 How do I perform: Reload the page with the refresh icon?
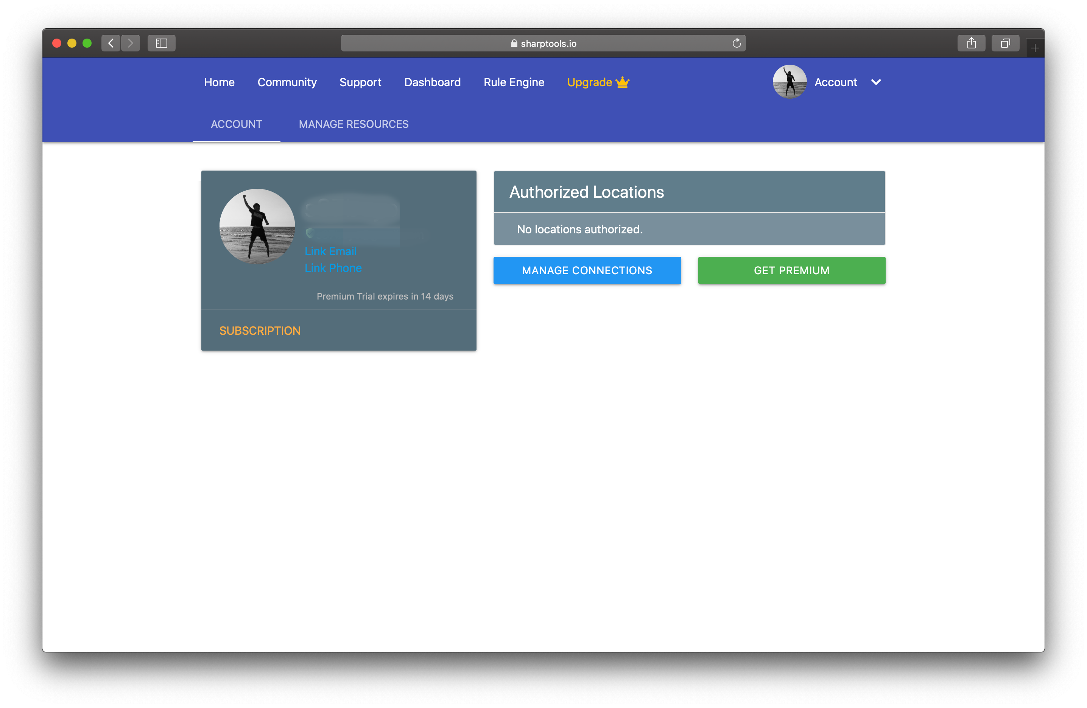736,43
